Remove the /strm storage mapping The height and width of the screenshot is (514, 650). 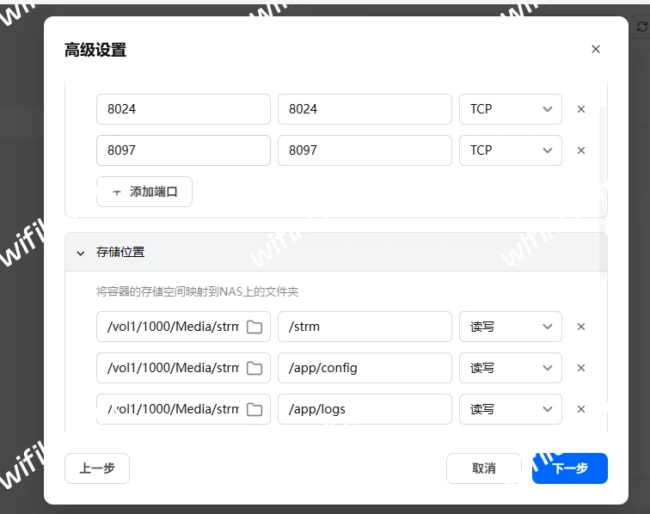581,327
